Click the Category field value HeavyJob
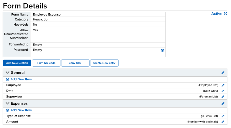Image resolution: width=231 pixels, height=128 pixels. coord(40,19)
